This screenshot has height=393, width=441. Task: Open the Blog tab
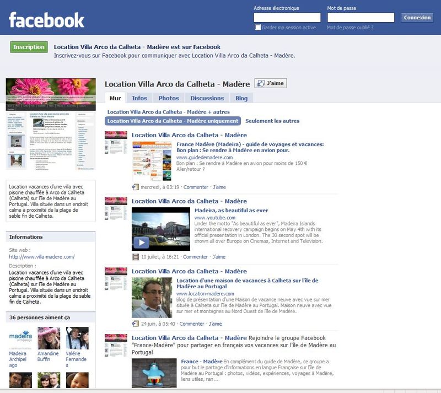[241, 98]
